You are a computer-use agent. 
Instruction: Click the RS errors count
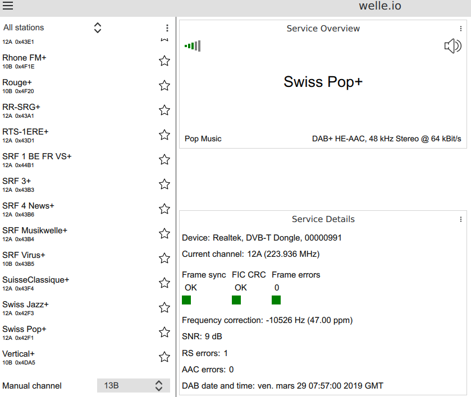tap(205, 353)
